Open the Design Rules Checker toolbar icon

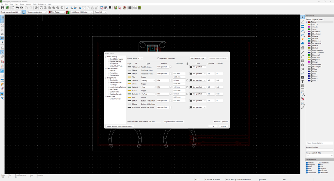[119, 8]
